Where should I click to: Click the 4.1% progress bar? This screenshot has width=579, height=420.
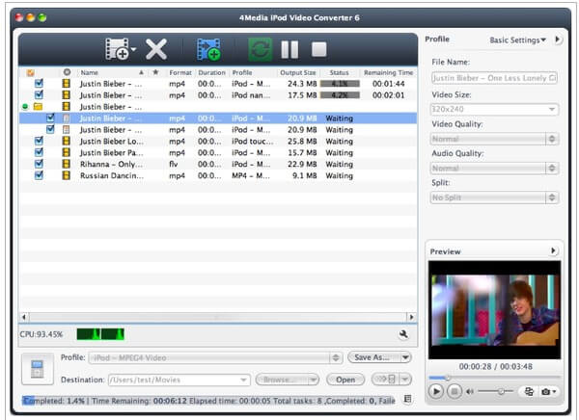(340, 84)
